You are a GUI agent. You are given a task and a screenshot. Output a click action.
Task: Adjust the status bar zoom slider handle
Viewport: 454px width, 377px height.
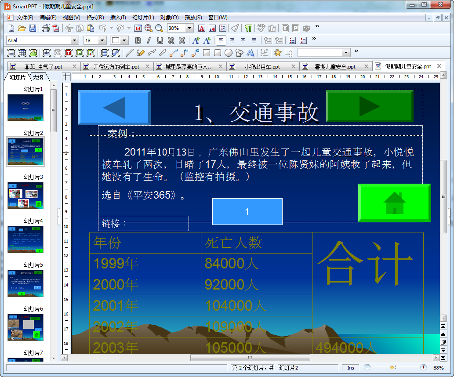392,367
